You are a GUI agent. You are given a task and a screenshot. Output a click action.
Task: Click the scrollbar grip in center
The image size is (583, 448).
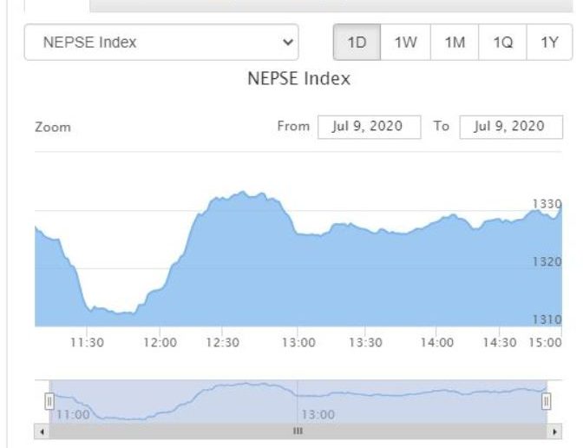coord(298,432)
